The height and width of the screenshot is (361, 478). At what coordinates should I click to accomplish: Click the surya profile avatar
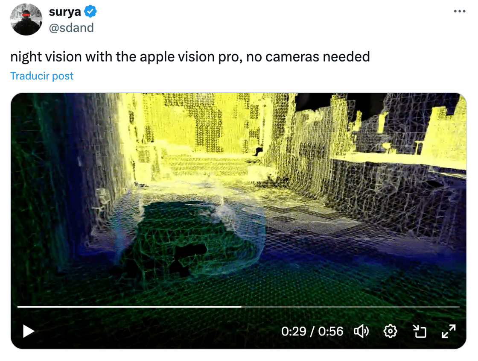click(26, 19)
